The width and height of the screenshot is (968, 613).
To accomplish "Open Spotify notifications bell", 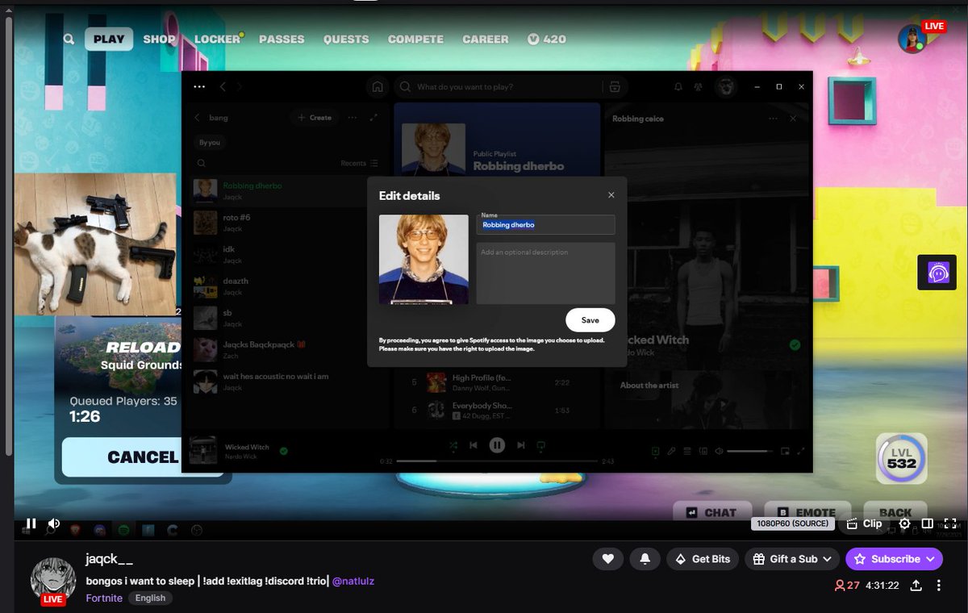I will (x=678, y=87).
